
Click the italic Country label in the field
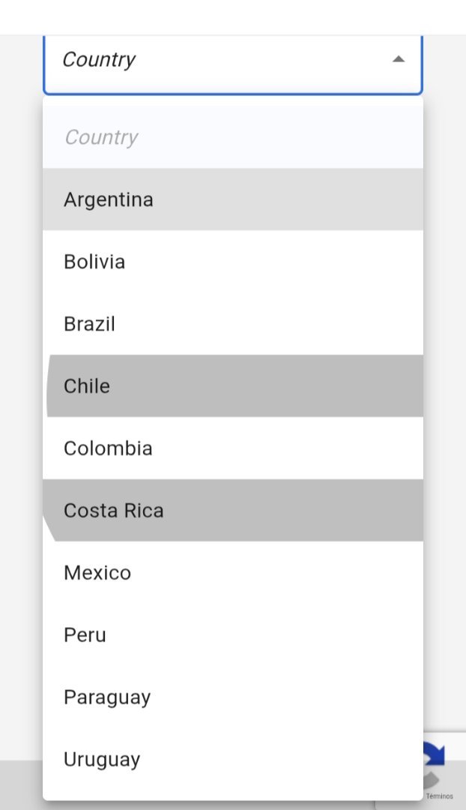click(x=98, y=59)
